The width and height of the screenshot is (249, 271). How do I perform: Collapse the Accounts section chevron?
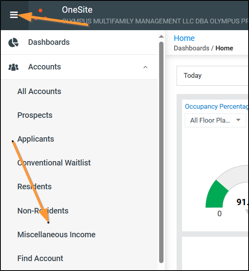(x=145, y=67)
